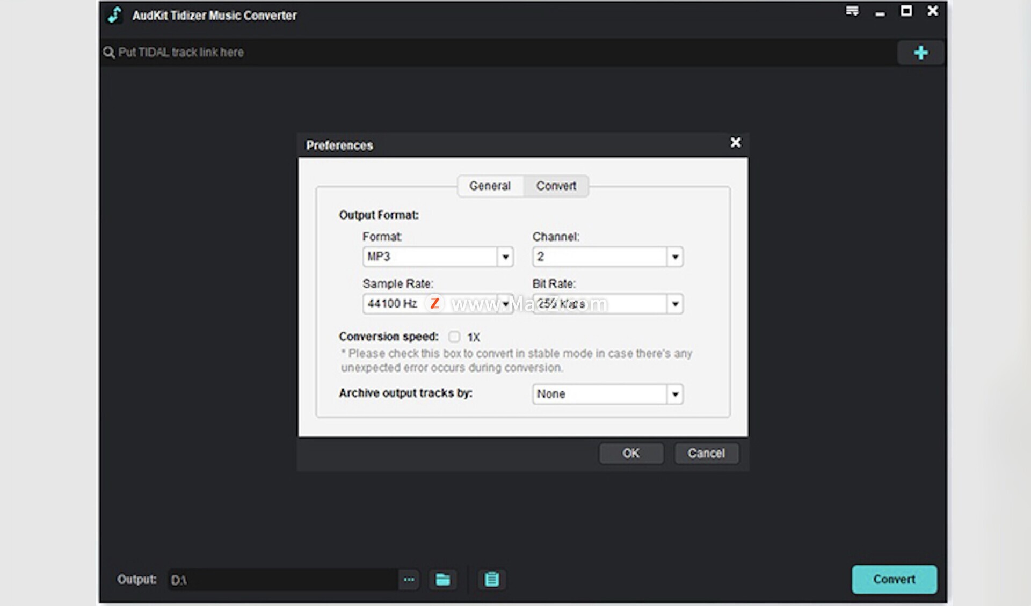Click the OK button
The height and width of the screenshot is (606, 1031).
631,453
